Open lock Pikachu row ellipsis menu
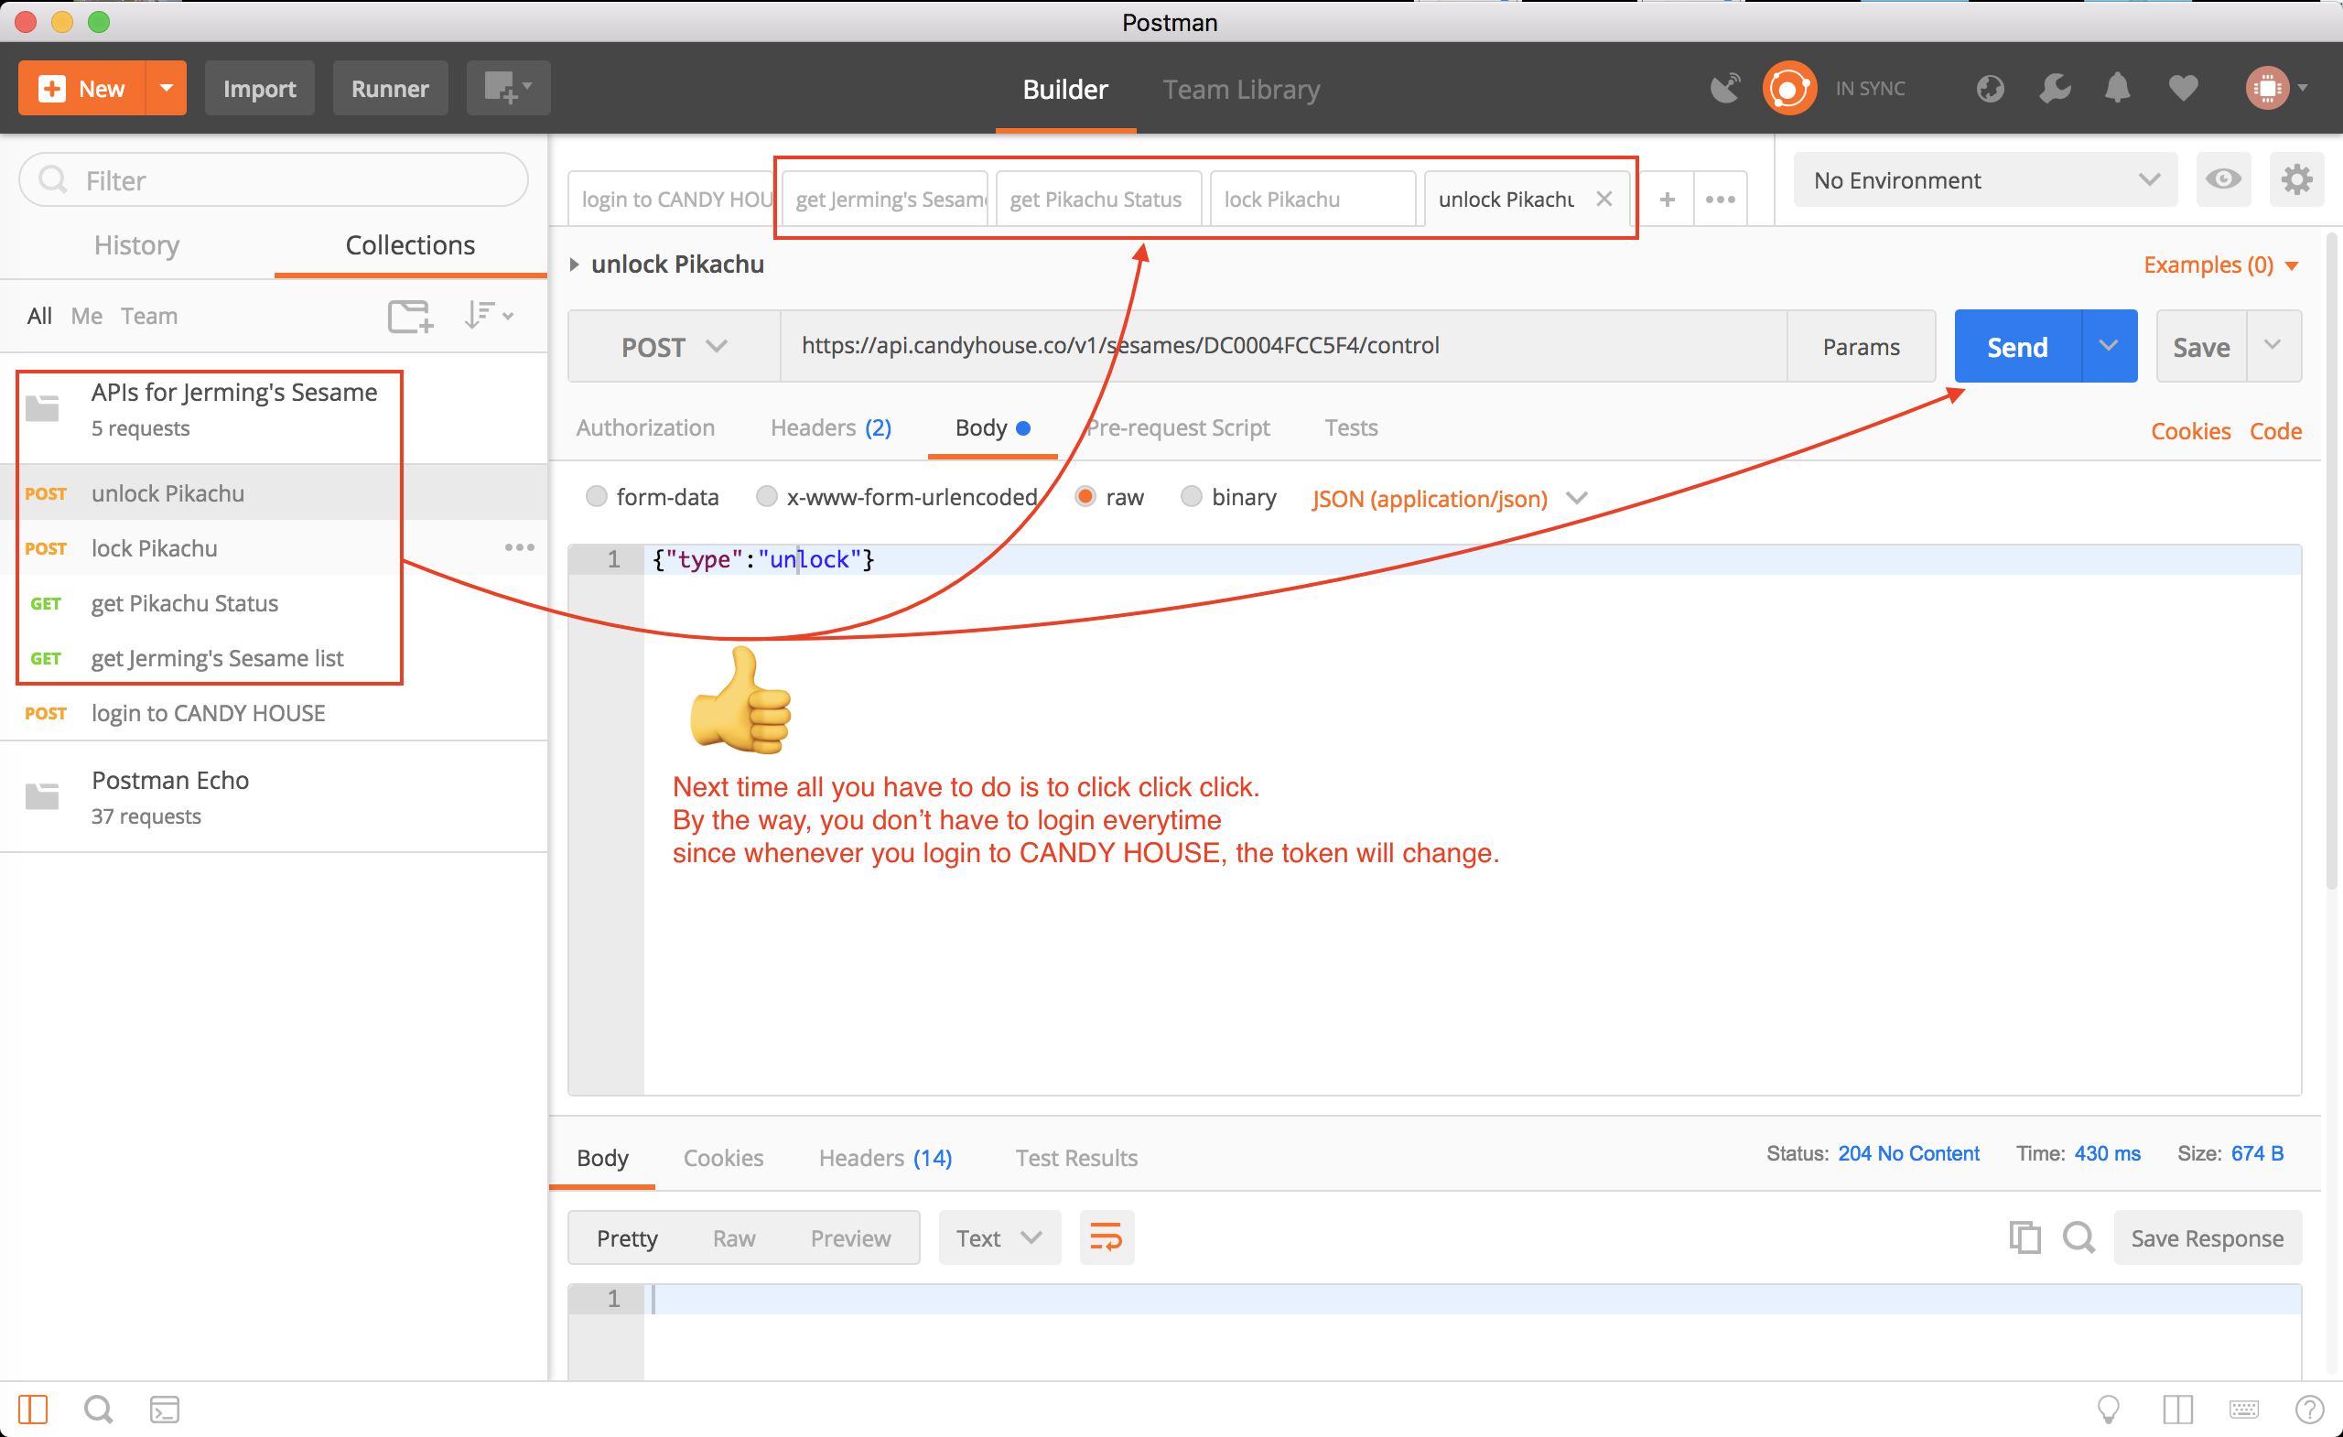2343x1437 pixels. coord(519,547)
